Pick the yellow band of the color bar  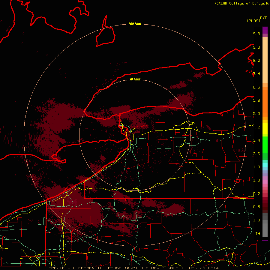265,128
